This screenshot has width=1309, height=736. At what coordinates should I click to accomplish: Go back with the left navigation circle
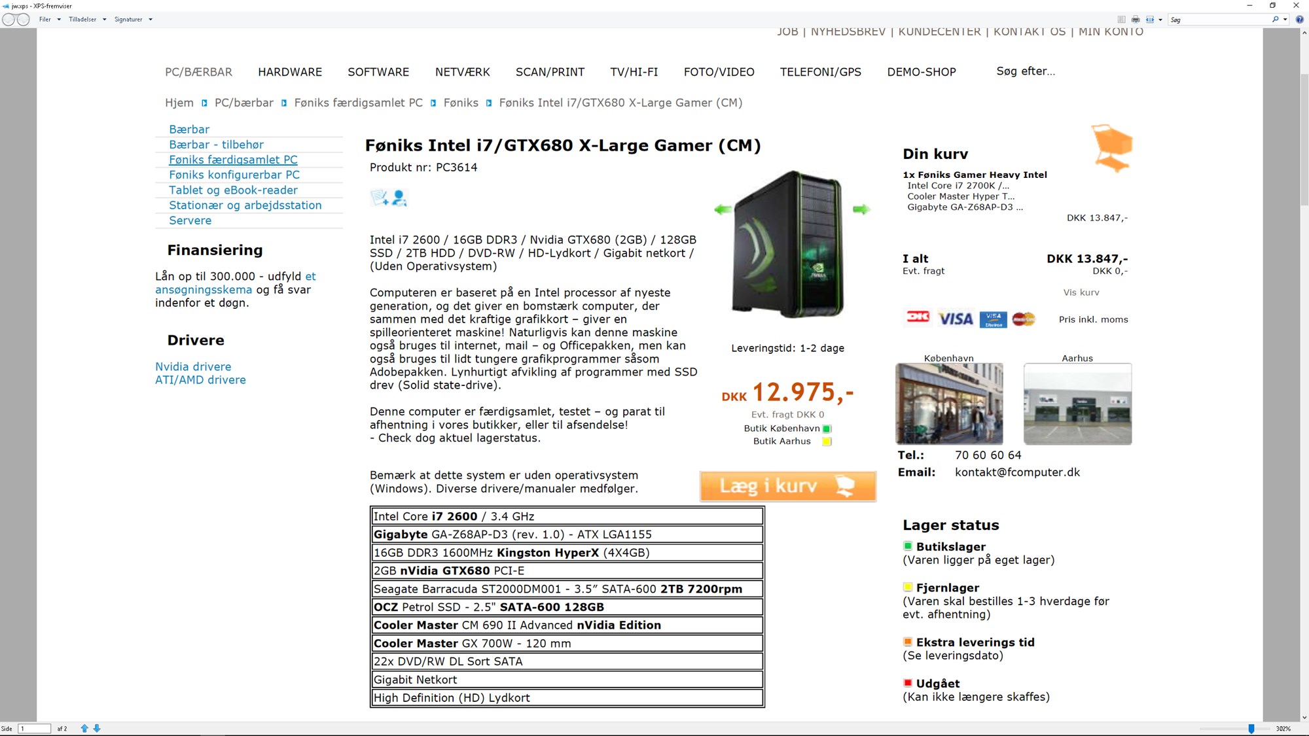(x=9, y=20)
